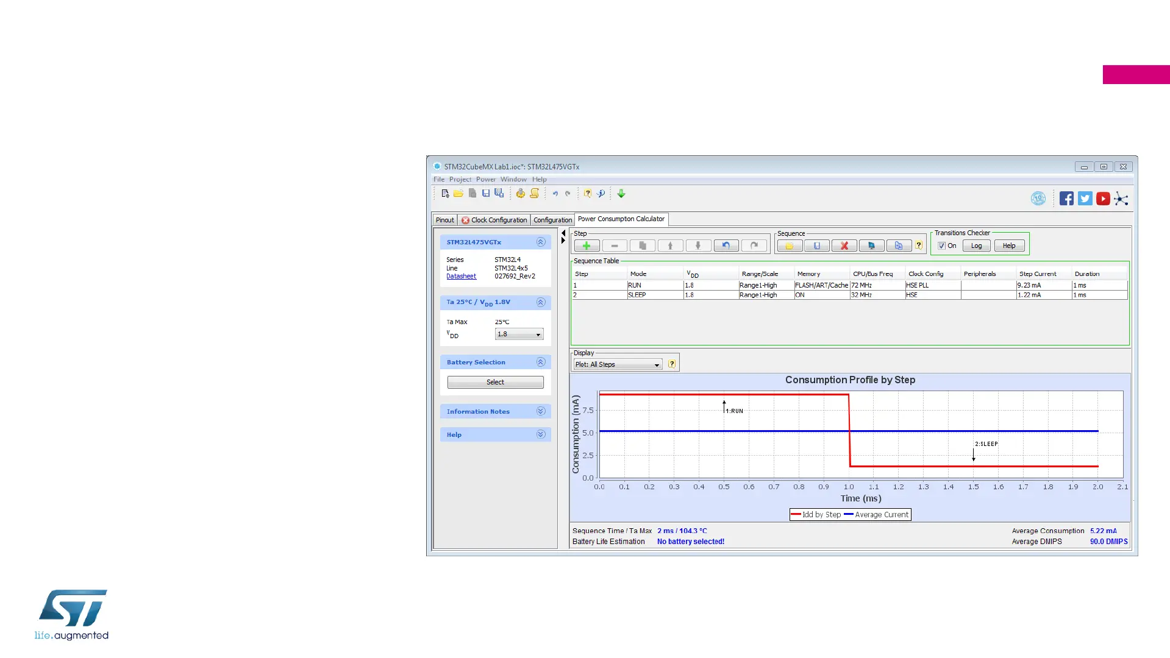The width and height of the screenshot is (1170, 658).
Task: Expand the Information Notes panel
Action: tap(540, 411)
